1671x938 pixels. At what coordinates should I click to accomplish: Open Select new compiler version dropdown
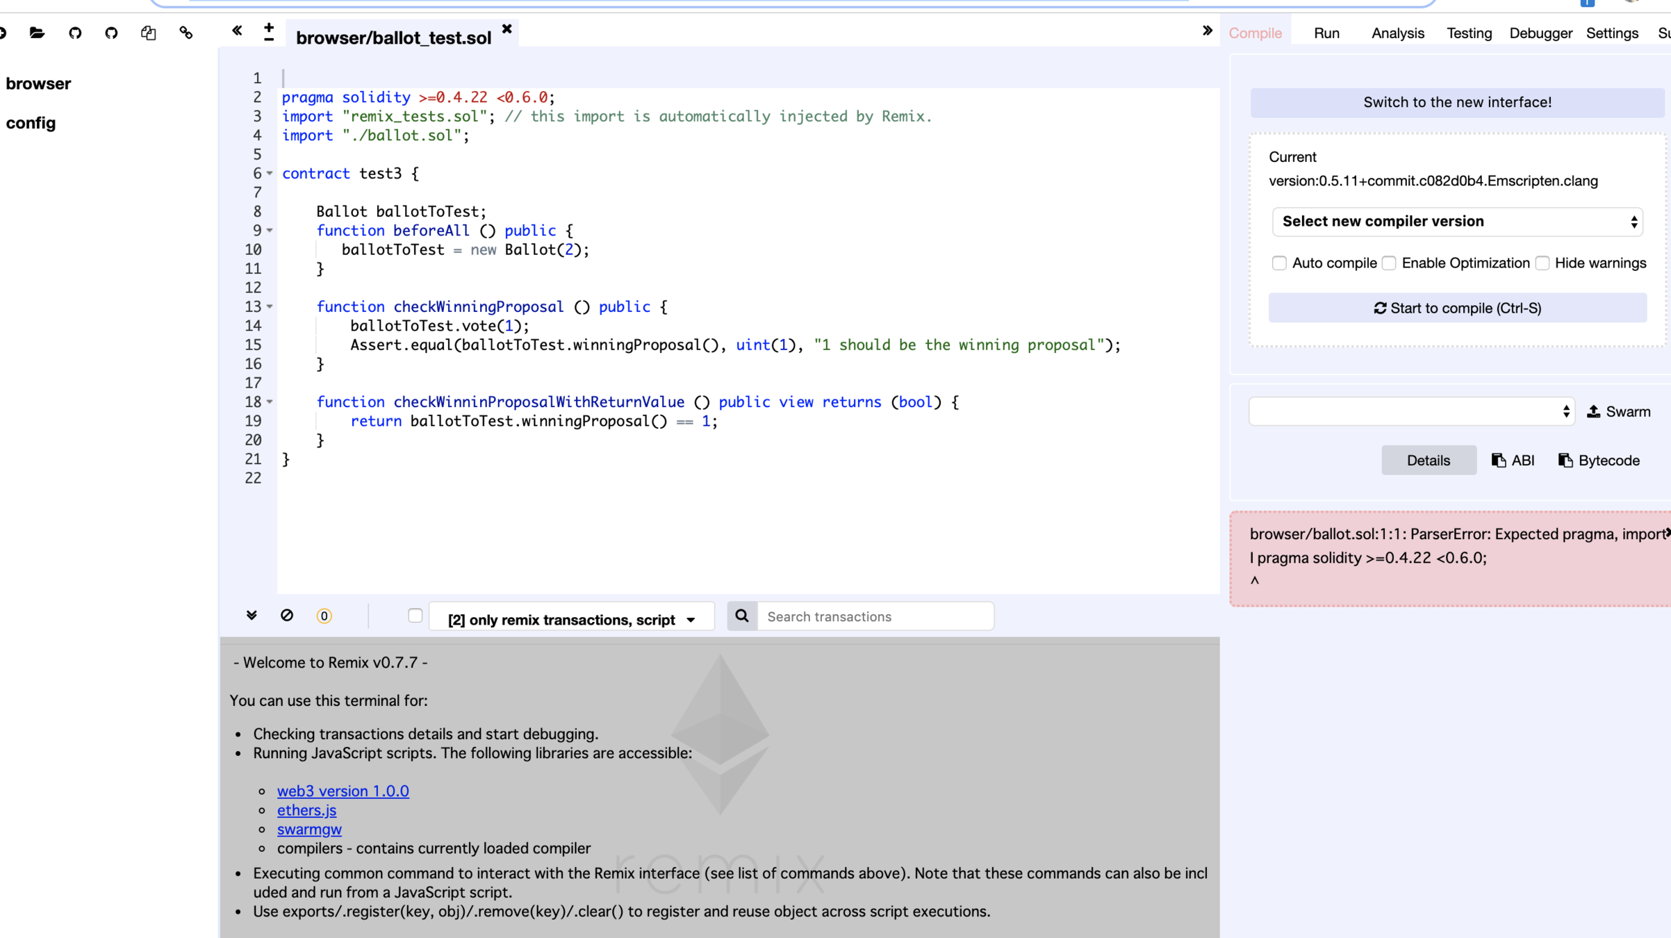(1457, 222)
